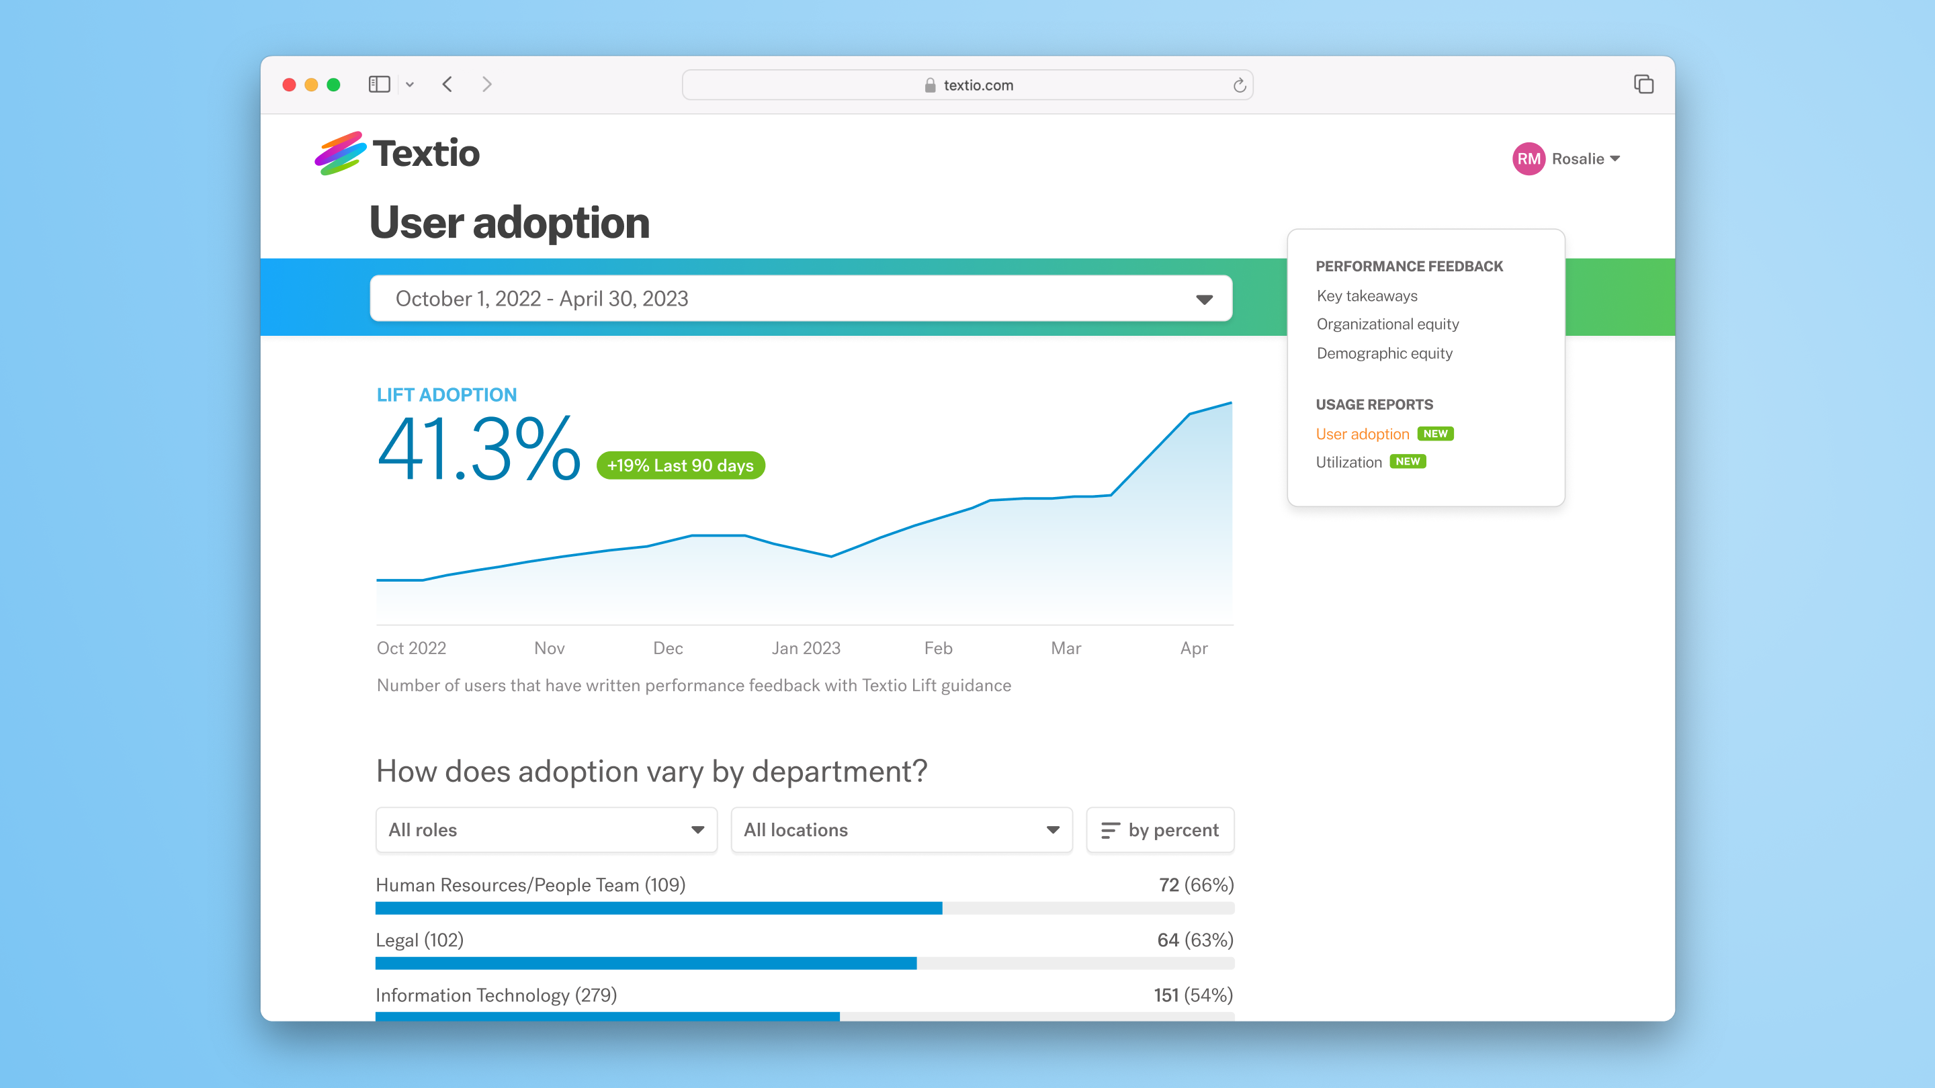Click the Human Resources/People Team progress bar

[804, 908]
